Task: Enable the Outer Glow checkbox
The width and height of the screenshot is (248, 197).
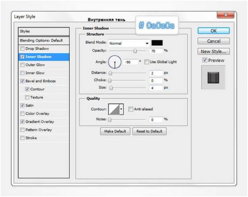Action: pyautogui.click(x=22, y=65)
